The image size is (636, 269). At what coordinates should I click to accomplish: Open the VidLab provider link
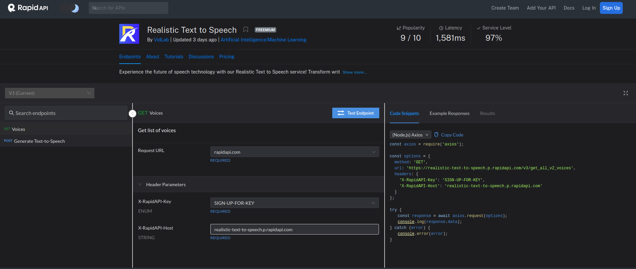pos(161,40)
